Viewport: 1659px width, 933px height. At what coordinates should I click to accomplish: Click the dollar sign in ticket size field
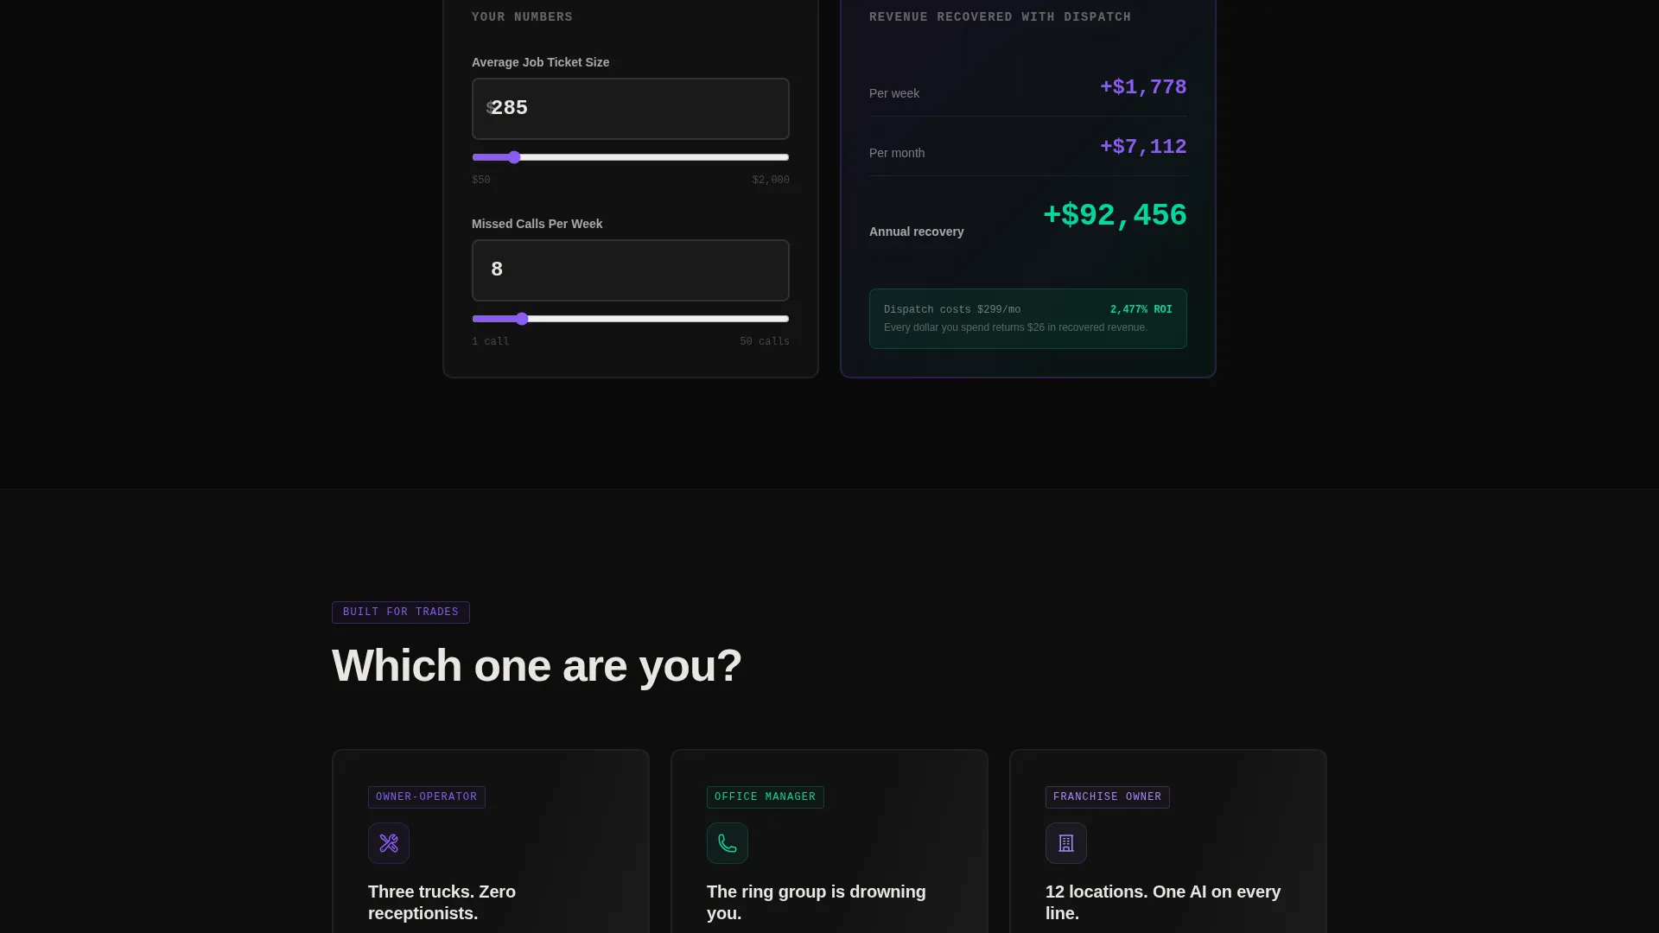489,108
